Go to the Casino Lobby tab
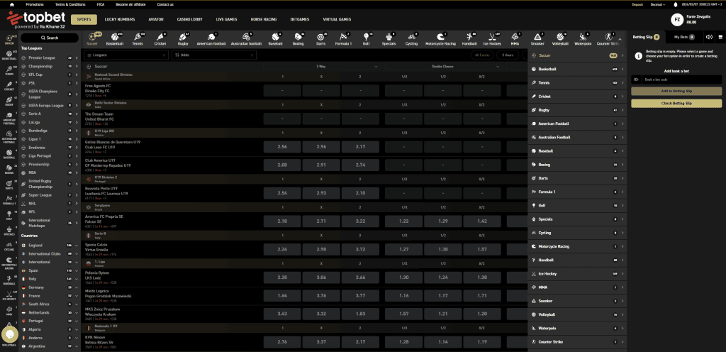The image size is (726, 352). tap(190, 19)
